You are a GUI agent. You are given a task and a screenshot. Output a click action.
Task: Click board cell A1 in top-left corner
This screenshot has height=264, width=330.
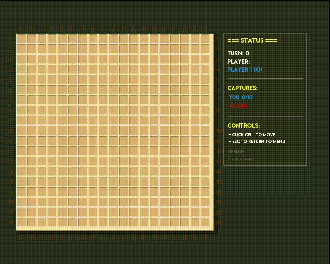point(21,39)
